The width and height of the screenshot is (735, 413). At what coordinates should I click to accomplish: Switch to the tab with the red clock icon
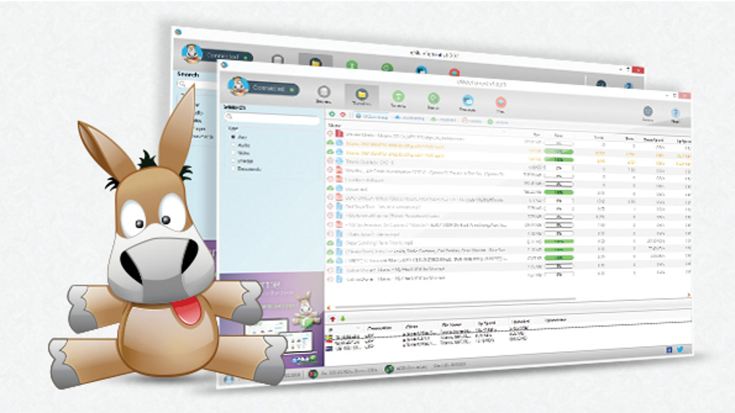(x=472, y=121)
